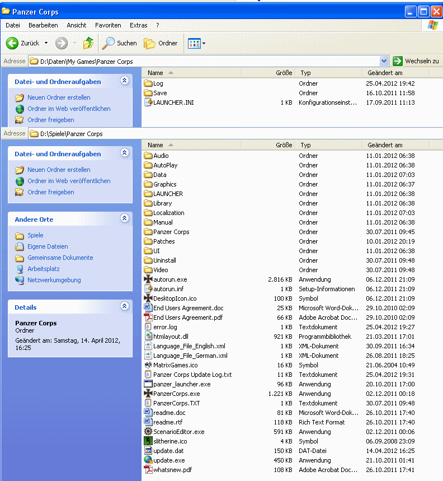Select LAUNCHER.INI file icon
Image resolution: width=443 pixels, height=481 pixels.
tap(148, 102)
